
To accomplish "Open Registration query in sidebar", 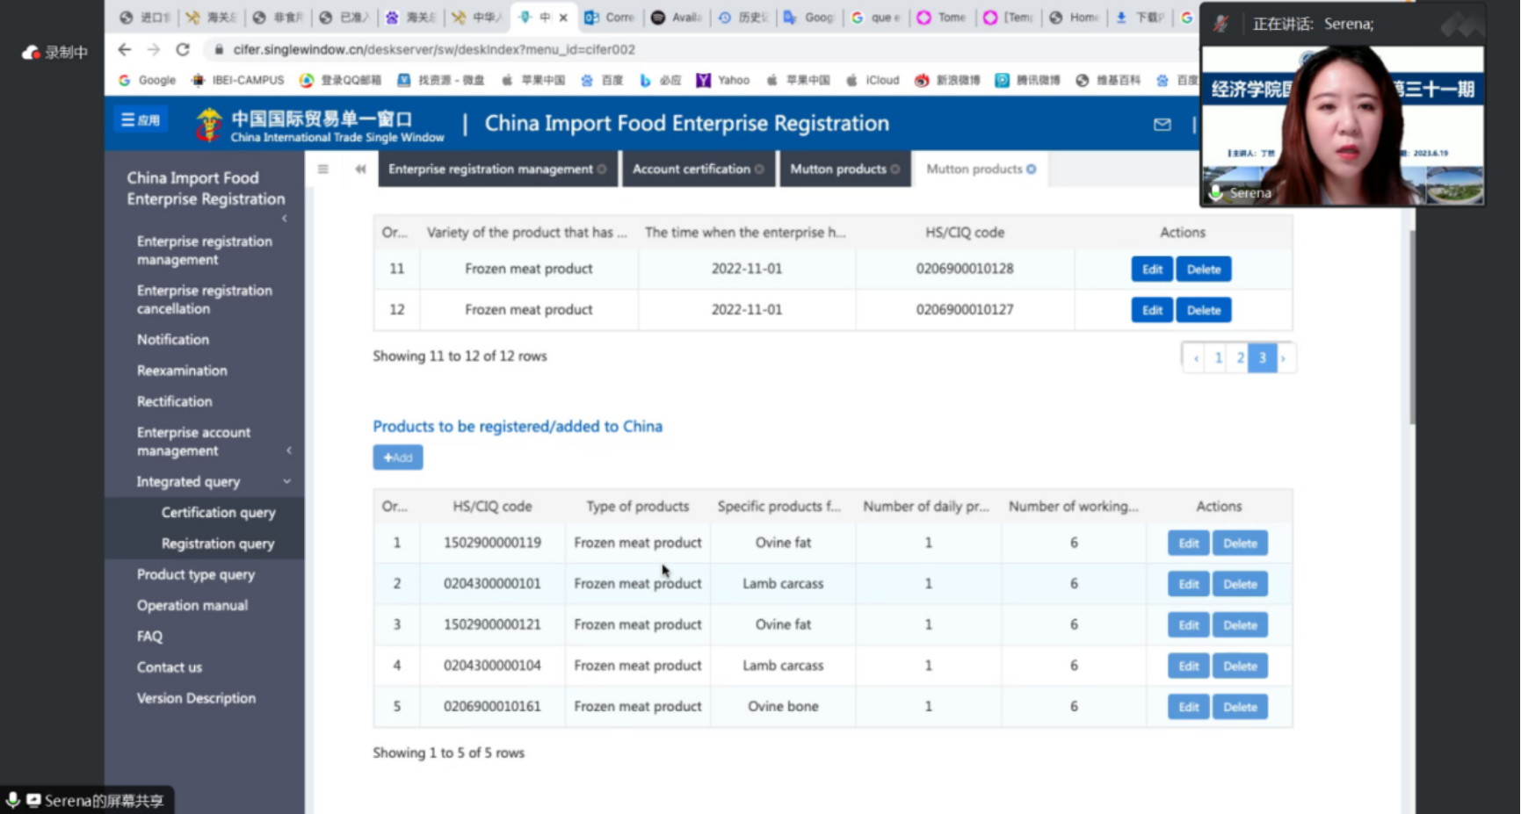I will click(x=217, y=544).
